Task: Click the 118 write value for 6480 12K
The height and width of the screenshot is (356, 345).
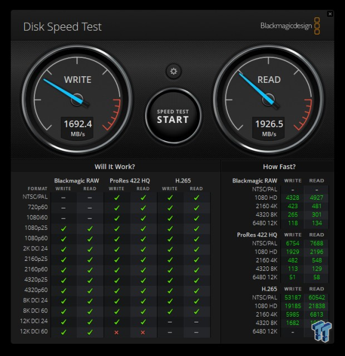Action: point(293,223)
